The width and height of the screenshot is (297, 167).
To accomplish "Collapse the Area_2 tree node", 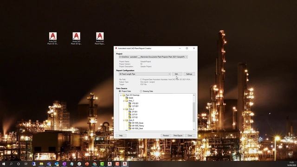I will pyautogui.click(x=124, y=109).
